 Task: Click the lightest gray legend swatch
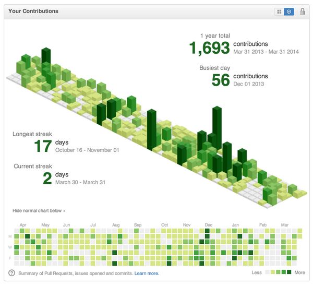coord(267,272)
